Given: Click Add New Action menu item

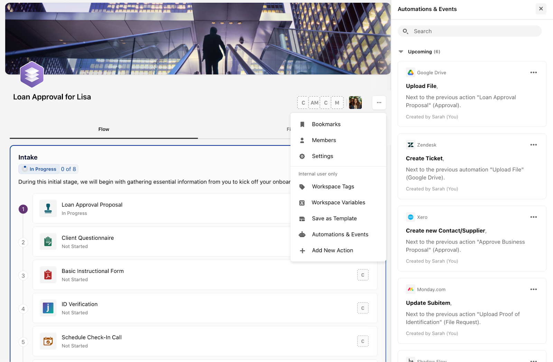Looking at the screenshot, I should [x=338, y=250].
